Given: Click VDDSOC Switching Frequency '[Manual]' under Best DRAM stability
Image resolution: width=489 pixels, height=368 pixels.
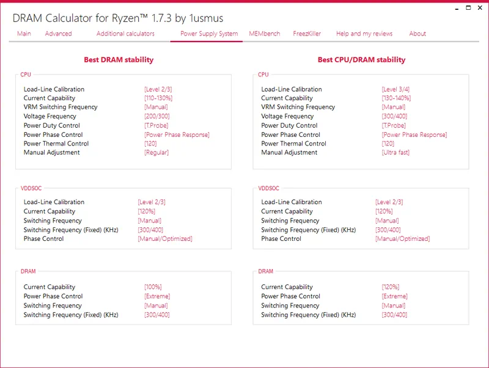Looking at the screenshot, I should coord(149,221).
